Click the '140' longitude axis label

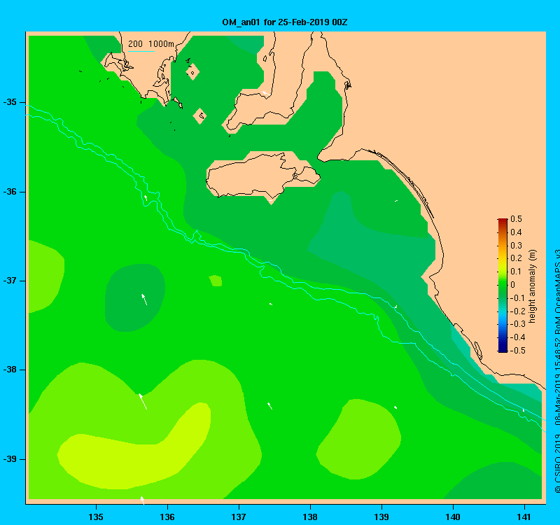(x=453, y=517)
